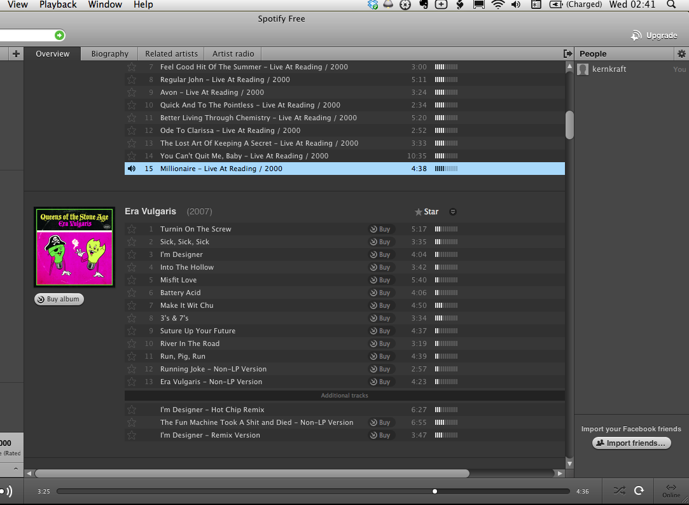Click the Dropbox menu bar icon
Viewport: 689px width, 505px height.
(x=373, y=4)
